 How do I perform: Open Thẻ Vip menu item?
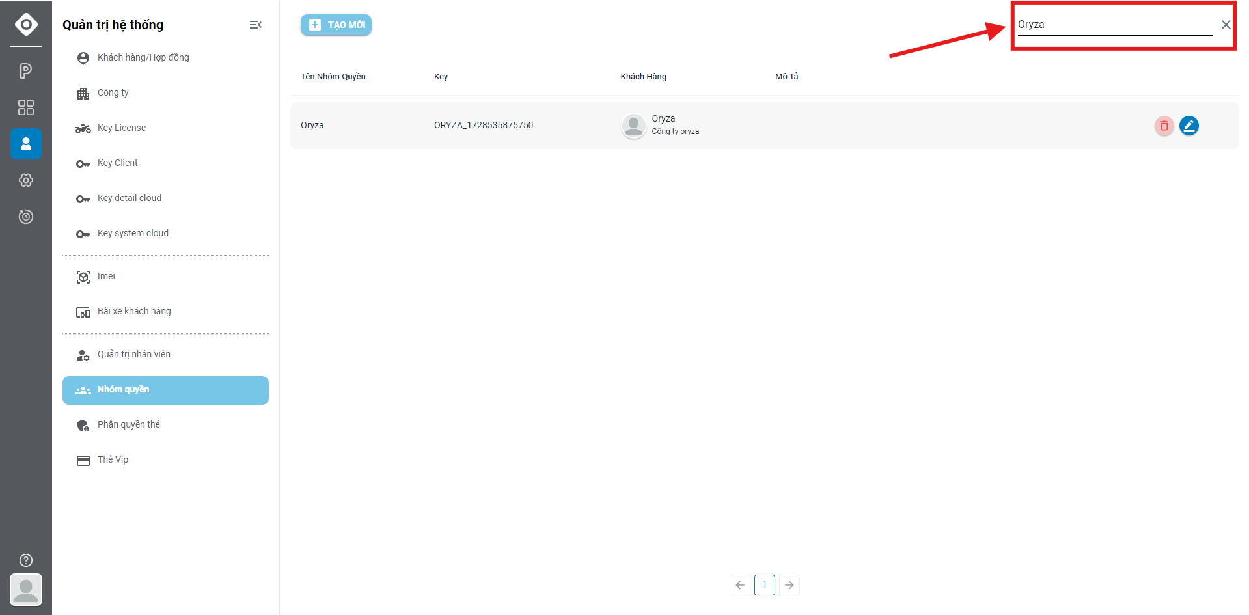(x=165, y=460)
